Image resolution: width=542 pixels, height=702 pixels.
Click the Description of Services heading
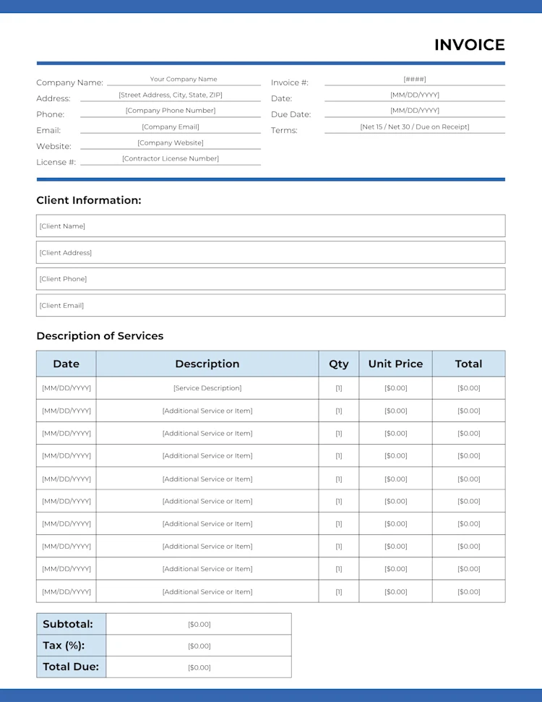100,335
